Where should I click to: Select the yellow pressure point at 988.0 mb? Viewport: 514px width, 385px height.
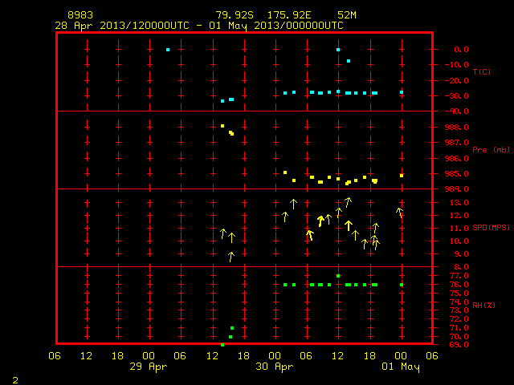222,126
